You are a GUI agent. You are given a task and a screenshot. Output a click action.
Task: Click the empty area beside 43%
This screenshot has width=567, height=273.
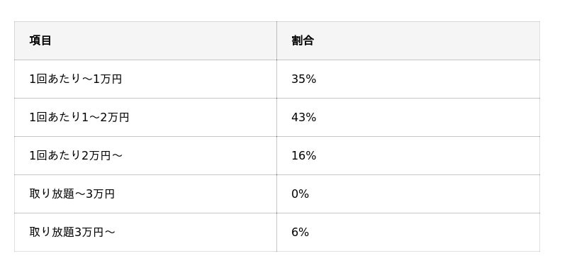[x=427, y=117]
